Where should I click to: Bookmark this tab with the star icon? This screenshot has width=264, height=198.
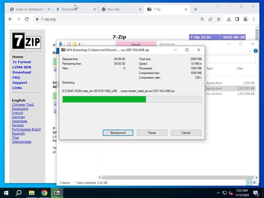coord(219,19)
